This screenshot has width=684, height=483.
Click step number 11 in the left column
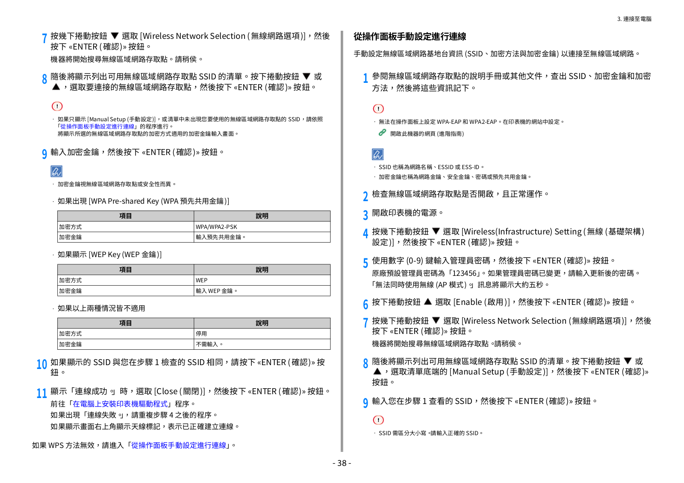(41, 393)
